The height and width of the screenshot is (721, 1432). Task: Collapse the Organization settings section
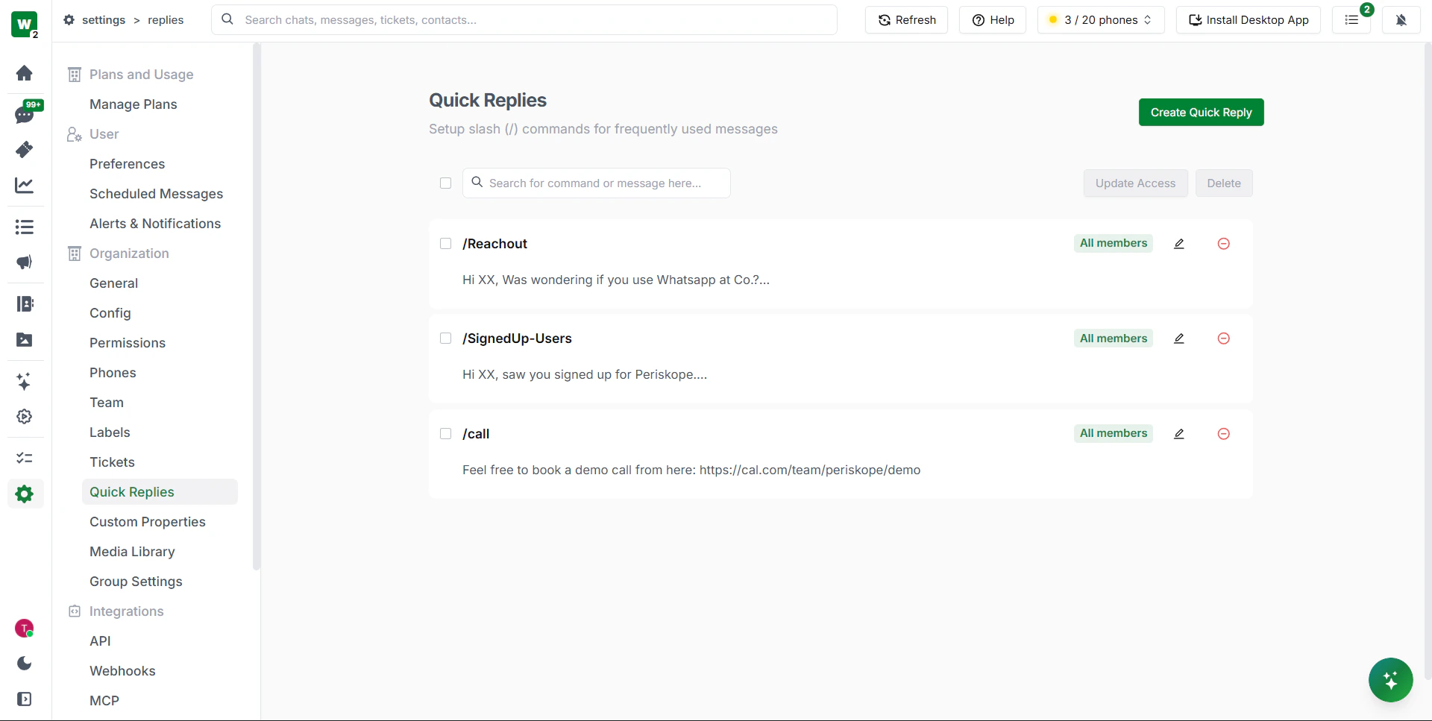pyautogui.click(x=129, y=254)
